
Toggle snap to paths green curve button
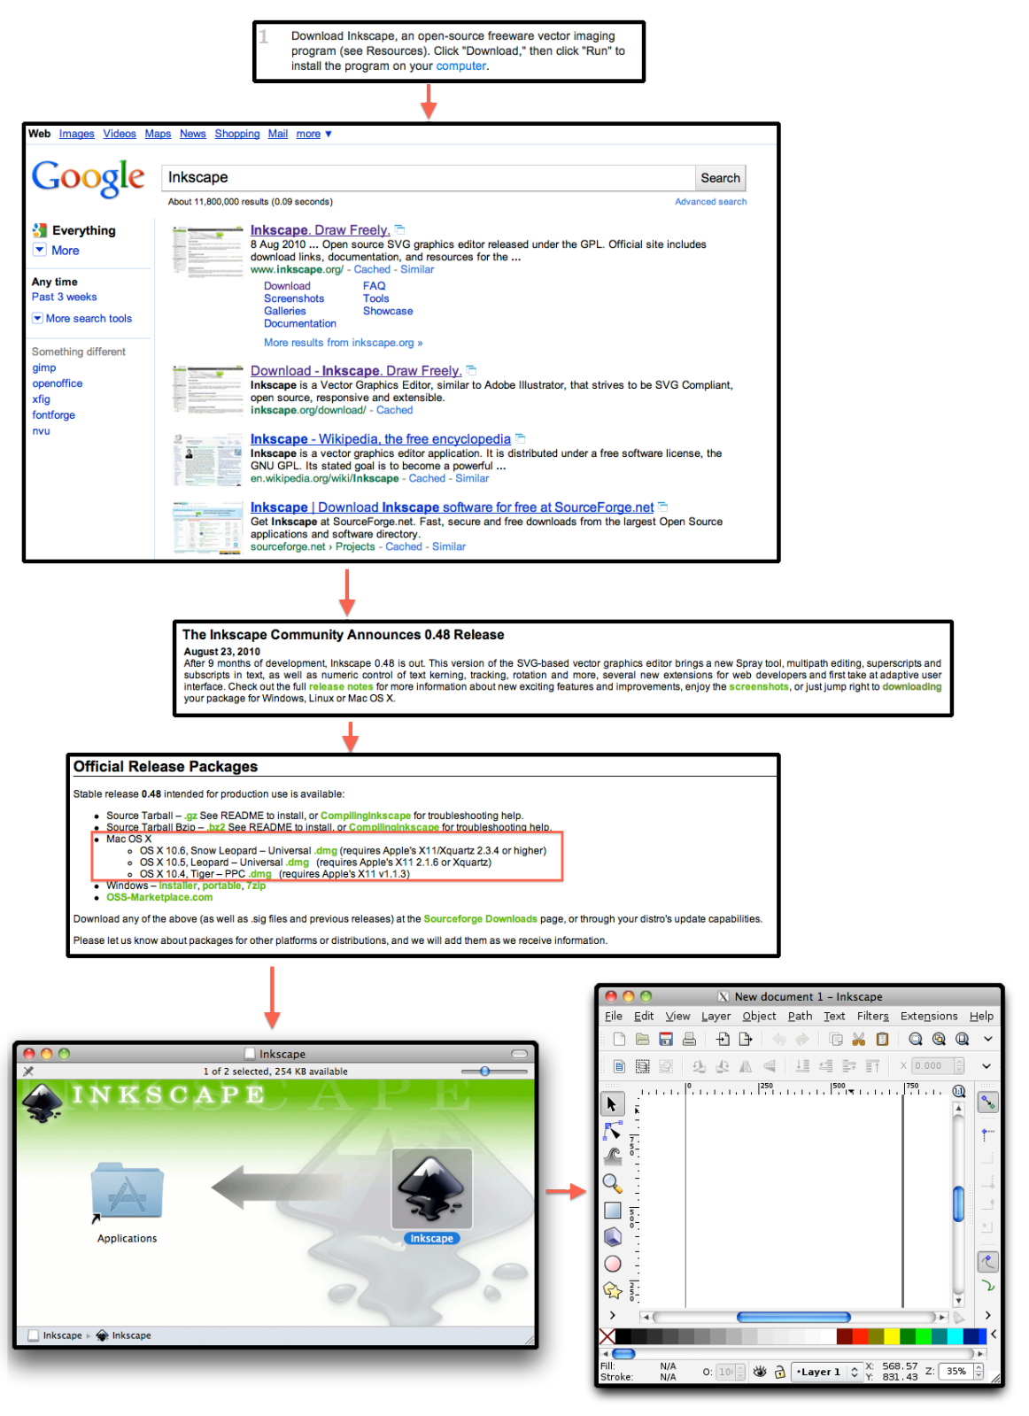click(987, 1286)
